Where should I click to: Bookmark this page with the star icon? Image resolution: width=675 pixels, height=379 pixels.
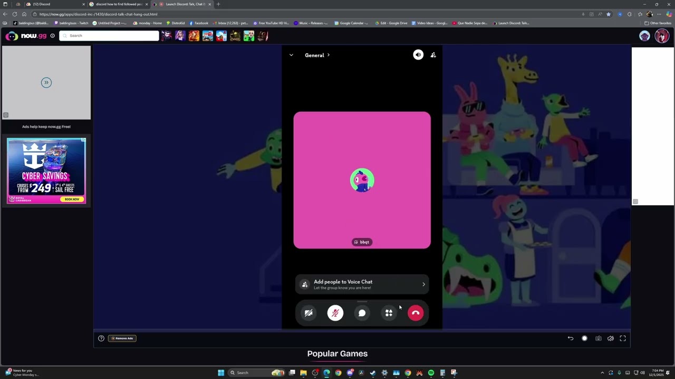pos(609,14)
